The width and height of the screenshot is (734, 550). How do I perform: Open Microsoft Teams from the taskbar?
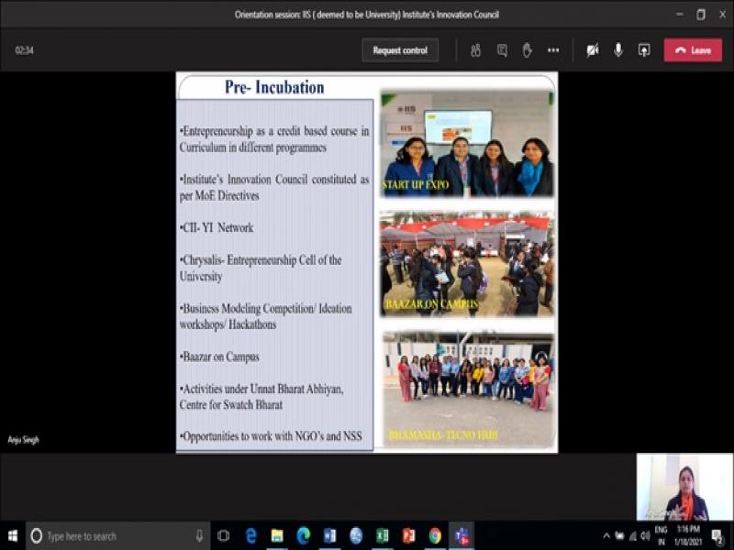point(461,535)
